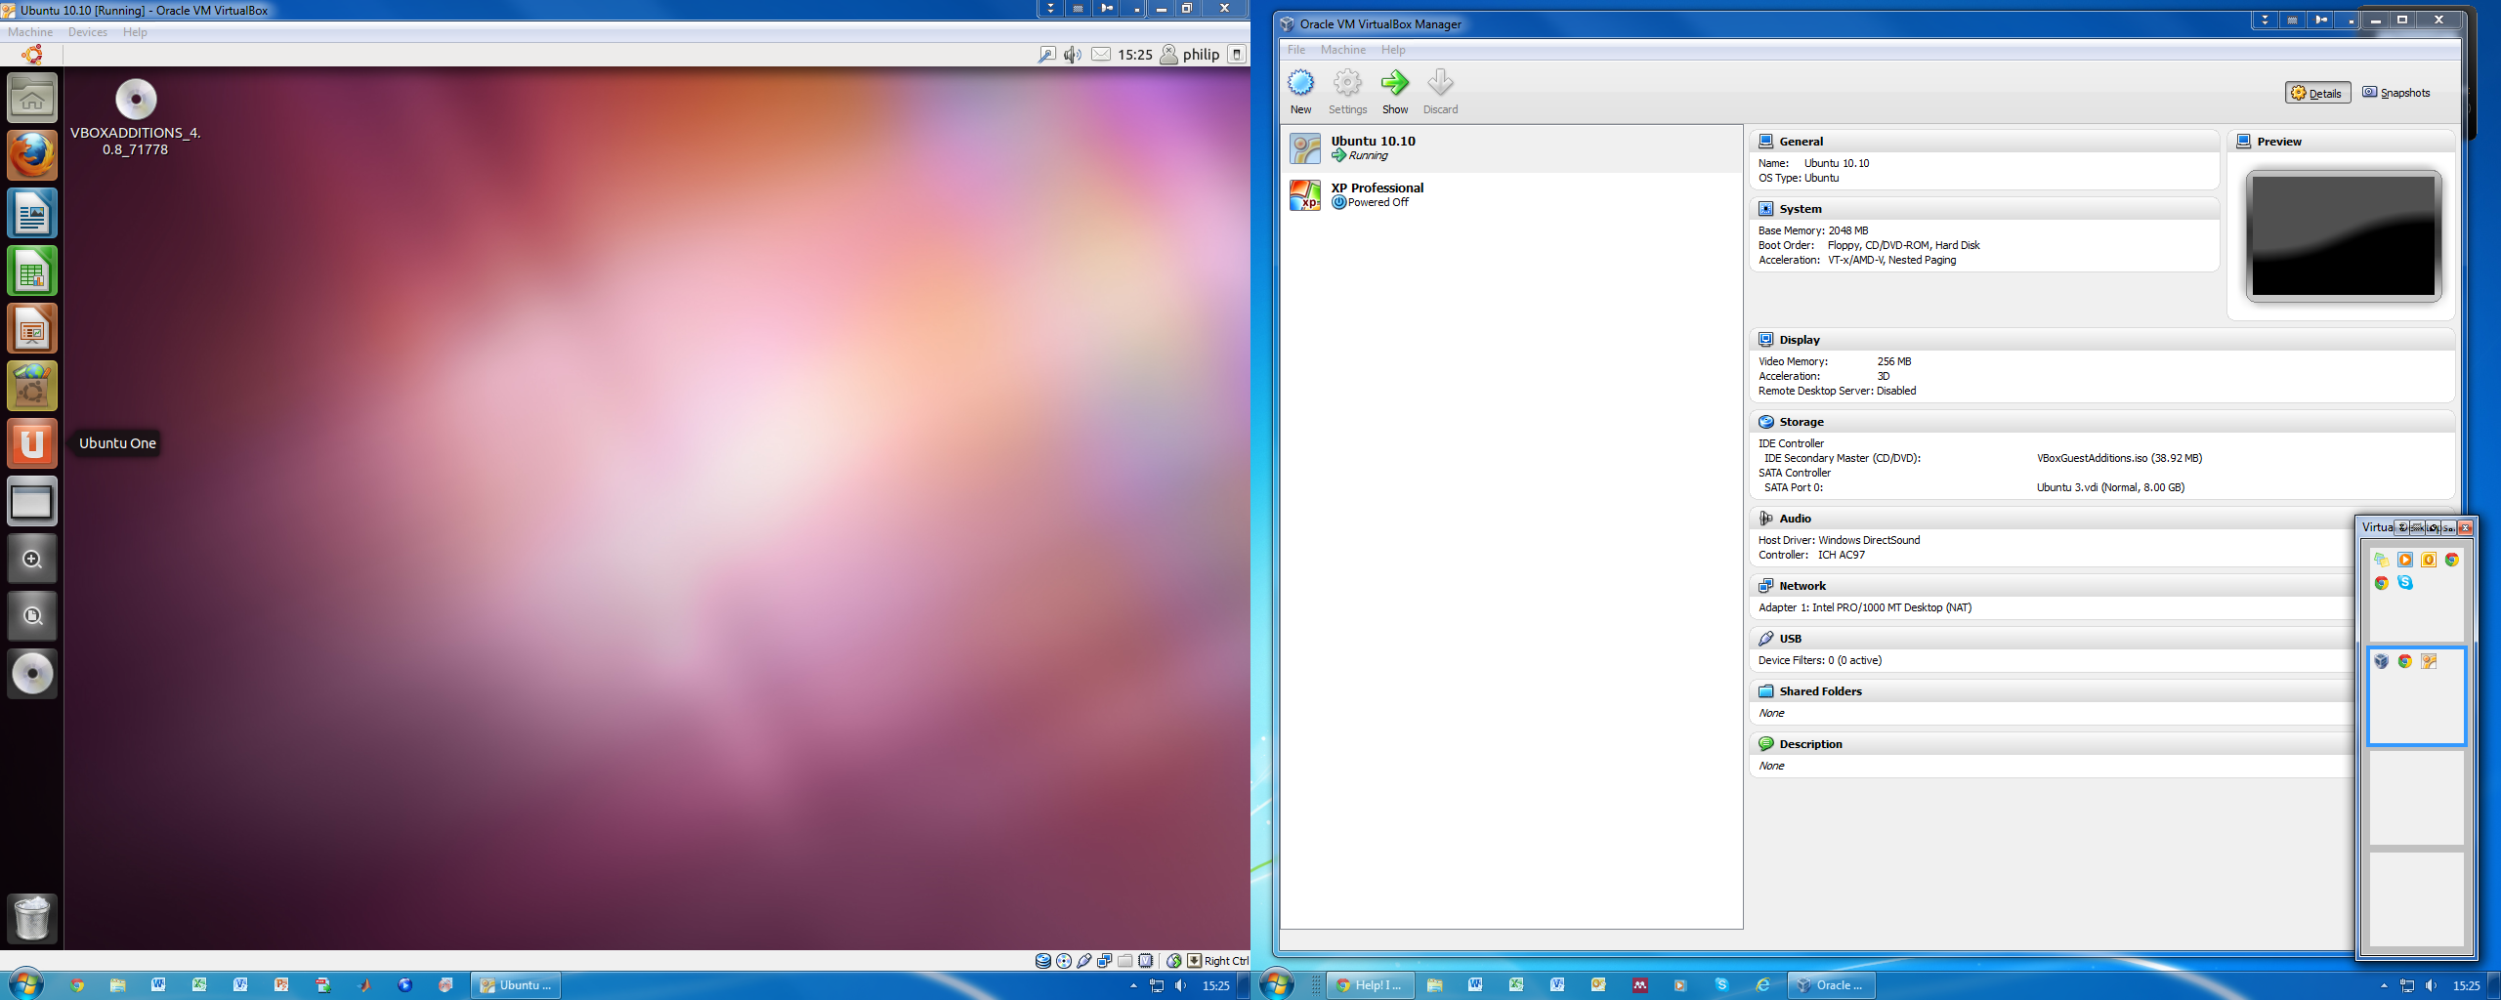Click the Ubuntu taskbar button on left monitor
2501x1000 pixels.
[x=517, y=985]
